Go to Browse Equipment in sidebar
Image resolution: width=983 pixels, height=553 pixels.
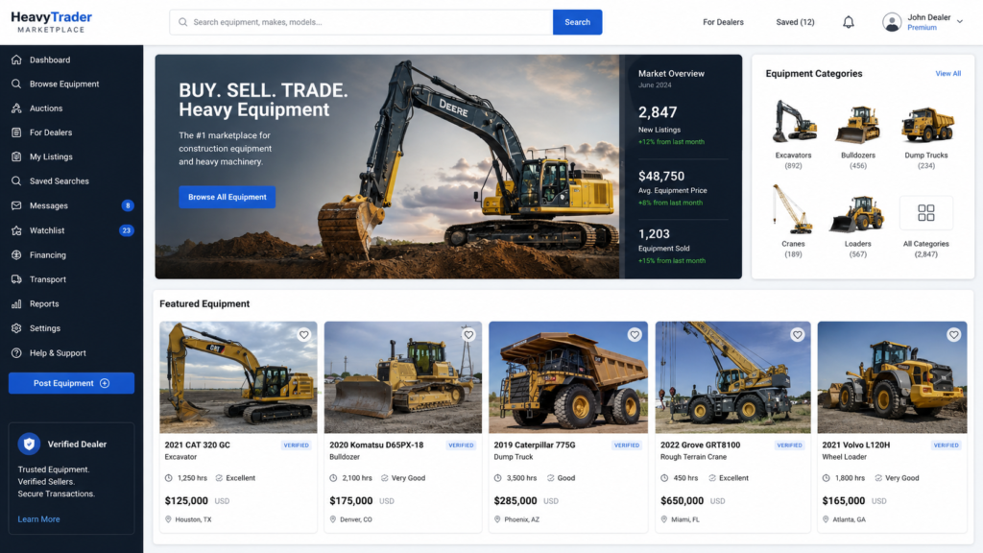(x=71, y=84)
